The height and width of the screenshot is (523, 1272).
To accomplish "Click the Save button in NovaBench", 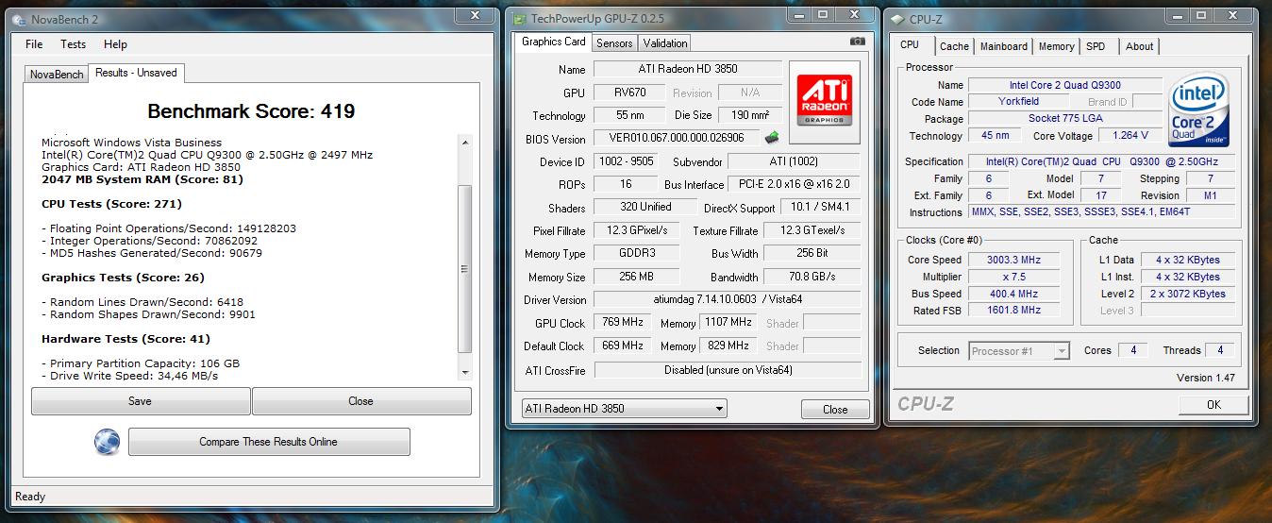I will tap(140, 401).
